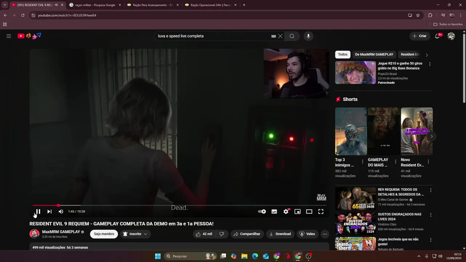Open the player settings gear
The height and width of the screenshot is (262, 466).
(x=286, y=211)
